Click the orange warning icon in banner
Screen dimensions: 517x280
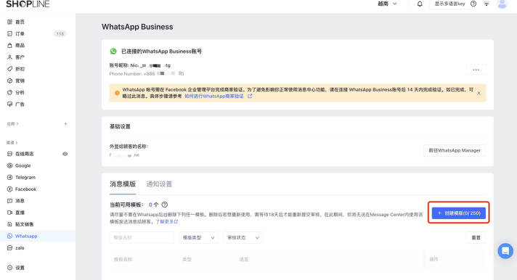coord(117,93)
